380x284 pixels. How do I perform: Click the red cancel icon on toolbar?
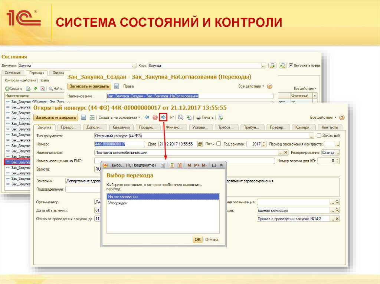point(154,117)
